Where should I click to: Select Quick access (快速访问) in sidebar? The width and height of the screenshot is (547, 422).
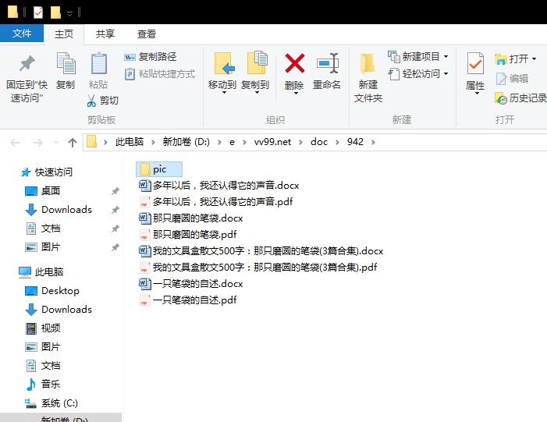pyautogui.click(x=47, y=172)
